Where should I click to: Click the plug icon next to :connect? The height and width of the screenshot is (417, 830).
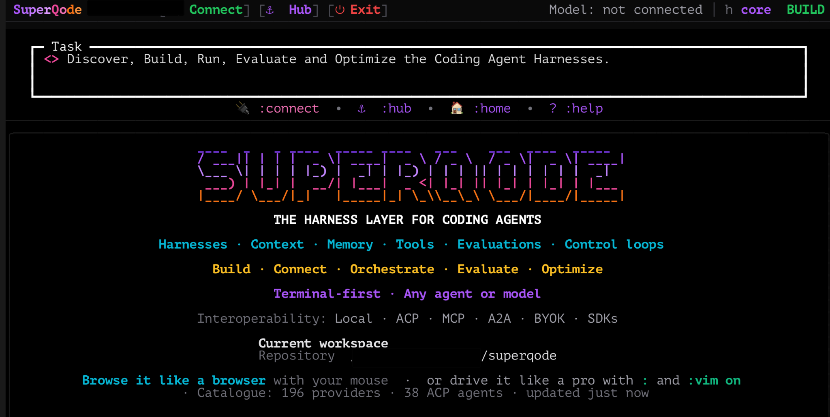[243, 108]
